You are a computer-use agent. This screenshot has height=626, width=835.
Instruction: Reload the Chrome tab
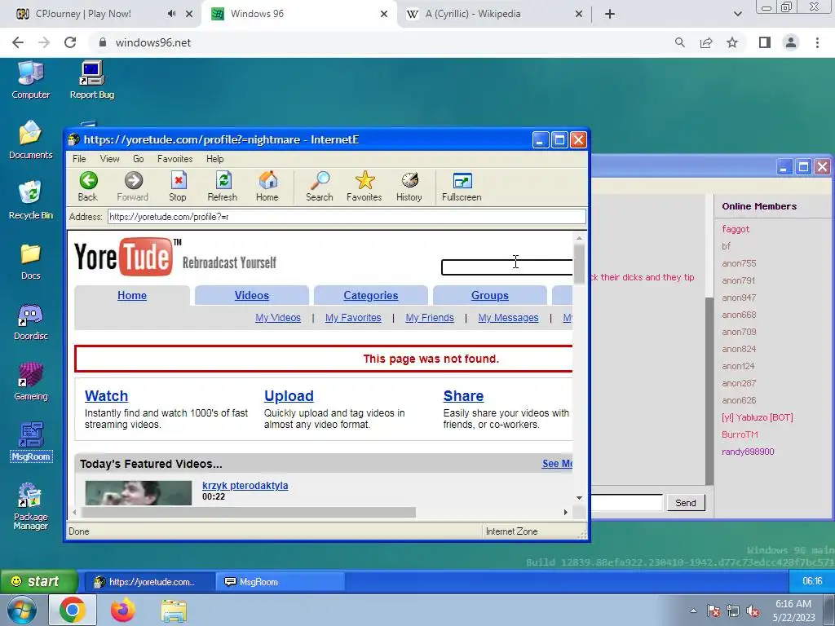[x=70, y=42]
